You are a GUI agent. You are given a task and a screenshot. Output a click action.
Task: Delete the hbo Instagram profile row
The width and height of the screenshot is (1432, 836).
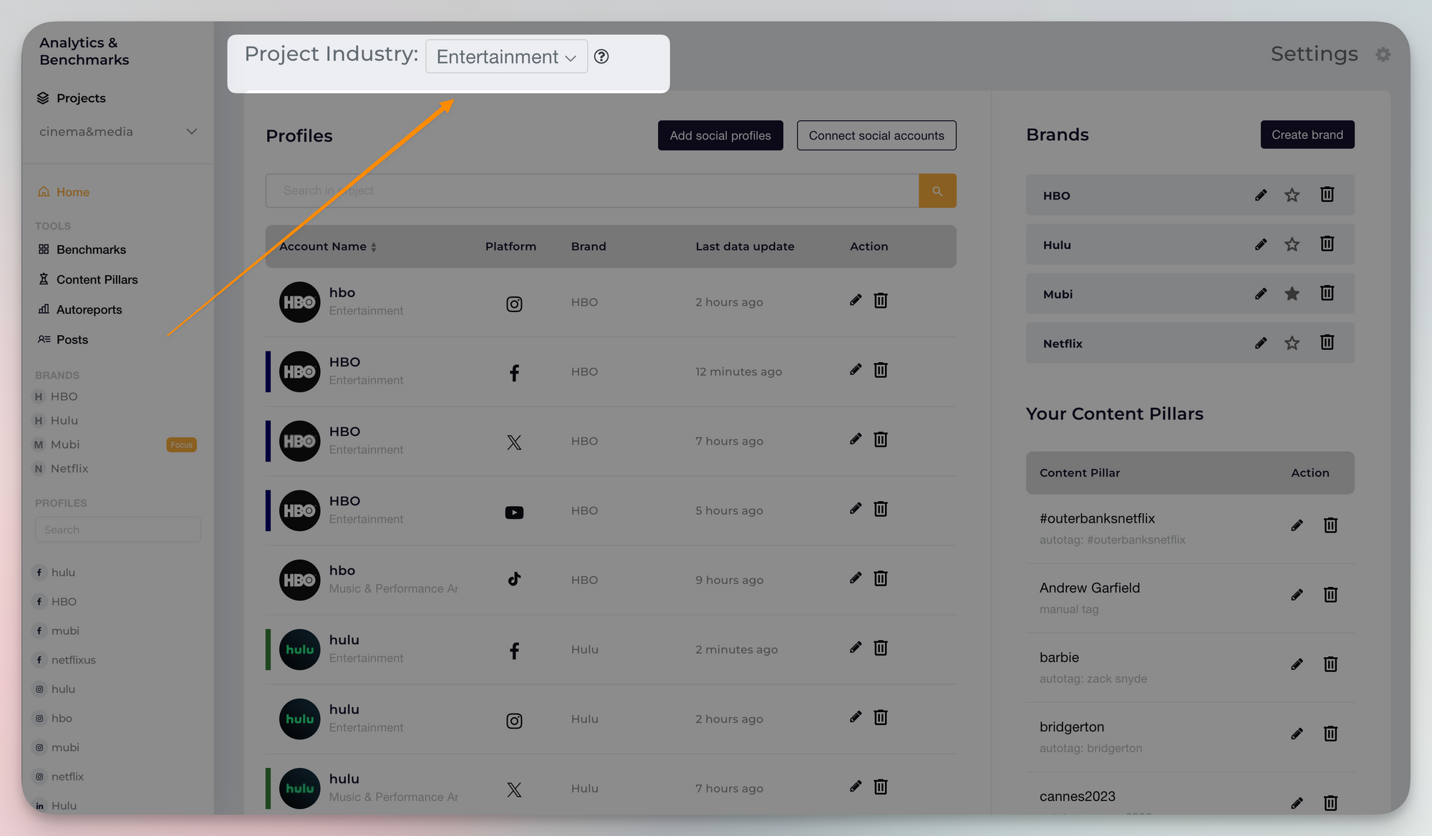[881, 301]
